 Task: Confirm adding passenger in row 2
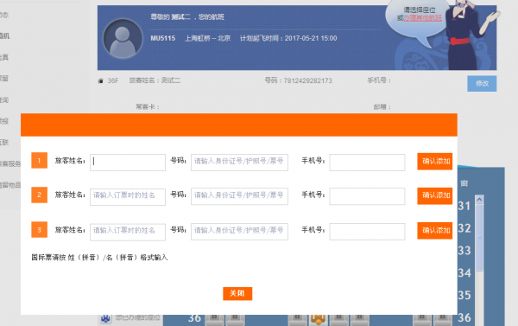(x=435, y=195)
